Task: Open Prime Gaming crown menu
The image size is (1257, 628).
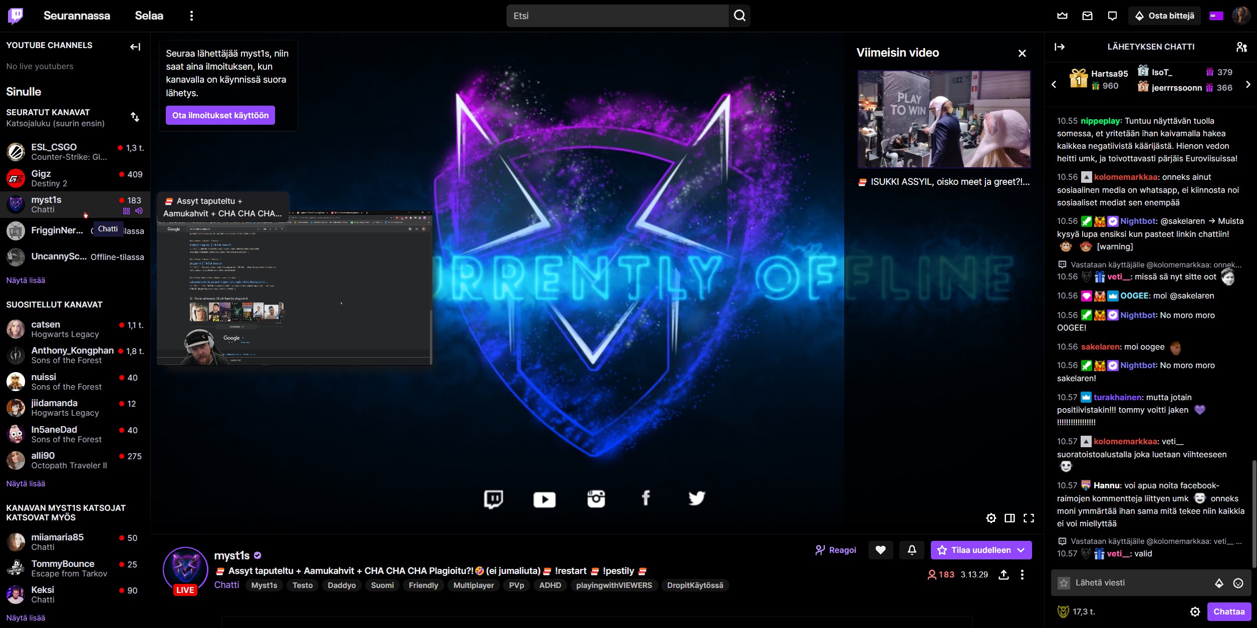Action: coord(1063,16)
